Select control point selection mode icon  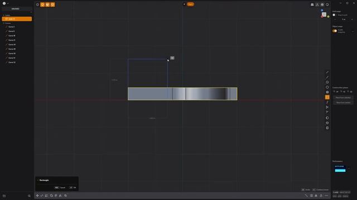[x=37, y=4]
